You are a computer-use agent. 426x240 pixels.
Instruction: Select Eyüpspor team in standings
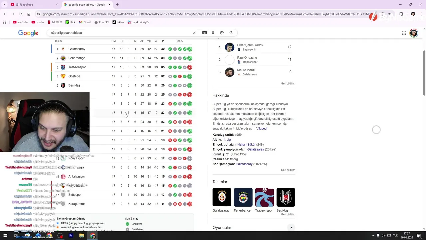pos(75,195)
